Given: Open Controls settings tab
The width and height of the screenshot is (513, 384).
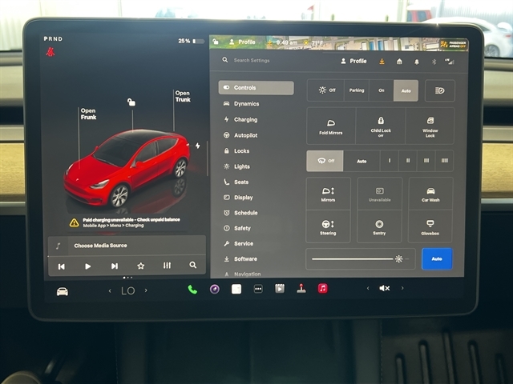Looking at the screenshot, I should (256, 88).
